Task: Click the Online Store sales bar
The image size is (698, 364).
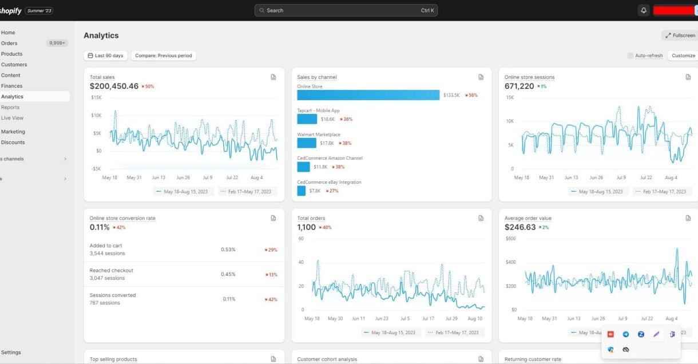Action: coord(368,95)
